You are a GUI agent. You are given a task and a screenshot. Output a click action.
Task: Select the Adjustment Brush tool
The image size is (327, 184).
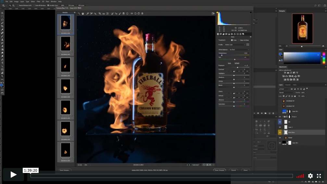pos(120,14)
